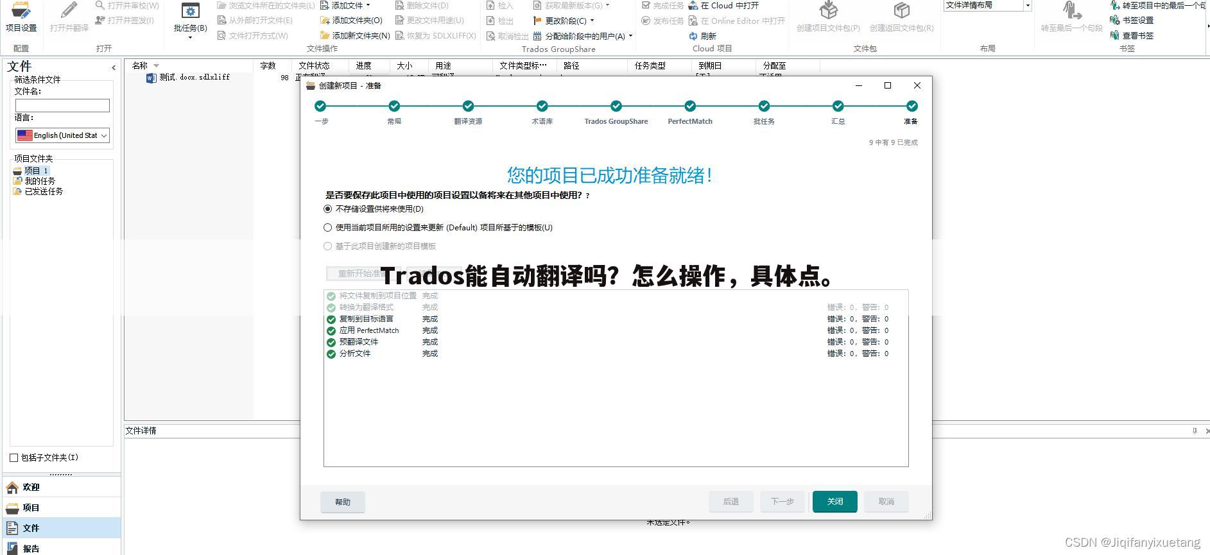This screenshot has height=555, width=1210.
Task: Click the 下一步 button
Action: [x=782, y=502]
